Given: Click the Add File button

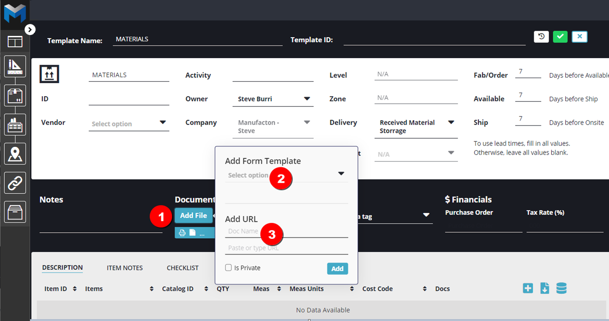Looking at the screenshot, I should click(194, 216).
